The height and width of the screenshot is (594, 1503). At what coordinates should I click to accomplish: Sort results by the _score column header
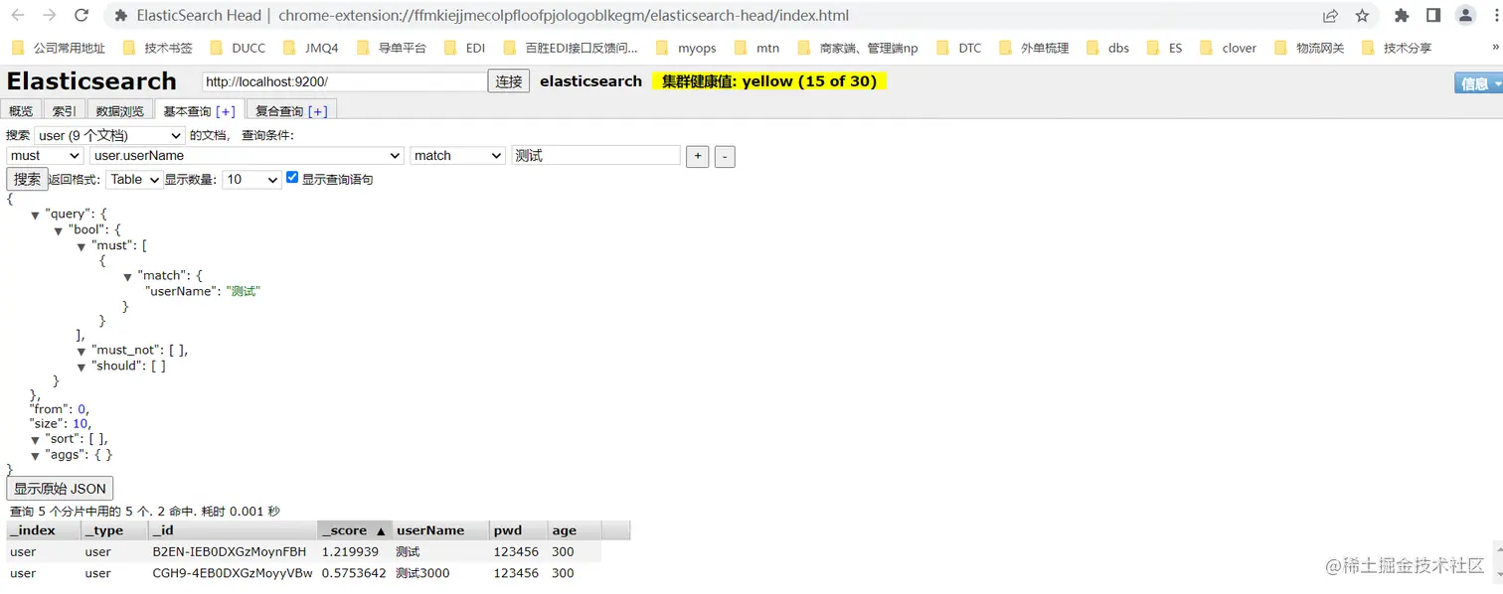coord(355,530)
